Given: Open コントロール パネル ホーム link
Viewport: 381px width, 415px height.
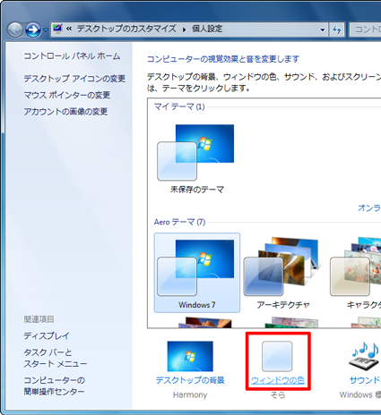Looking at the screenshot, I should tap(72, 56).
